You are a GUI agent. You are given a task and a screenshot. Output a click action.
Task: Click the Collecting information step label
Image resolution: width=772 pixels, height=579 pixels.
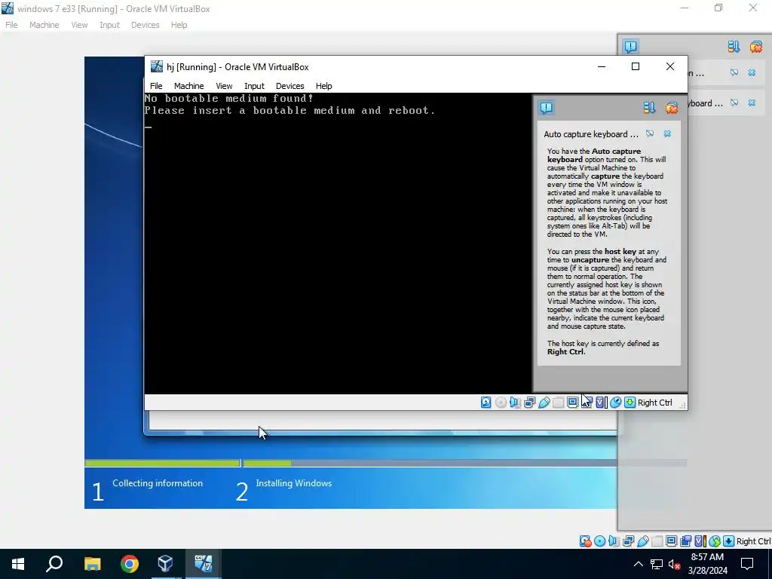coord(158,483)
